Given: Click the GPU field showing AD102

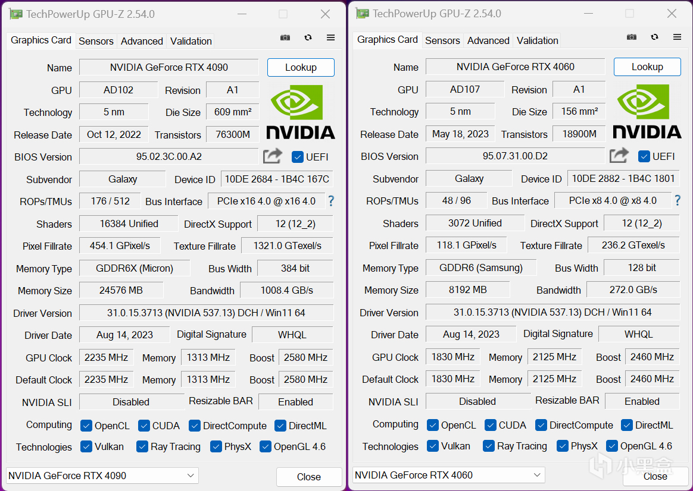Looking at the screenshot, I should click(118, 90).
